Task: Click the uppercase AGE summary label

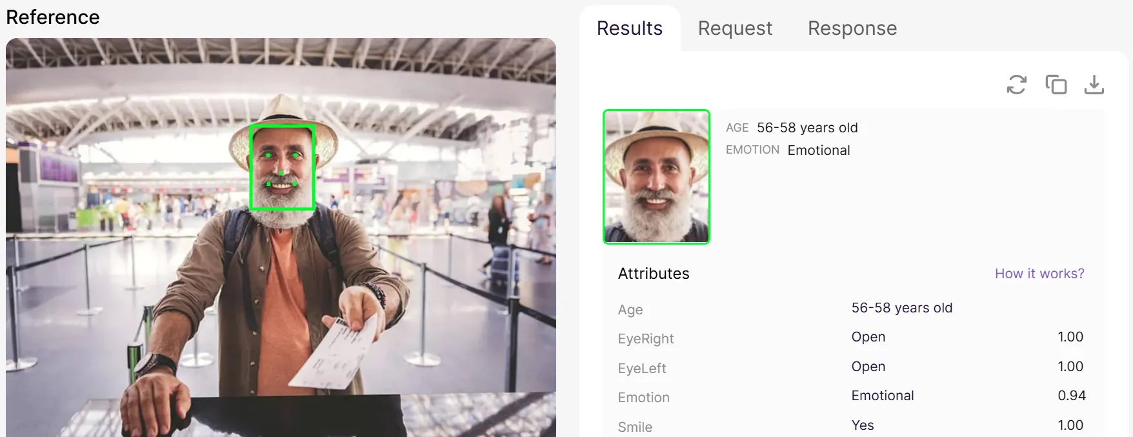Action: [737, 128]
